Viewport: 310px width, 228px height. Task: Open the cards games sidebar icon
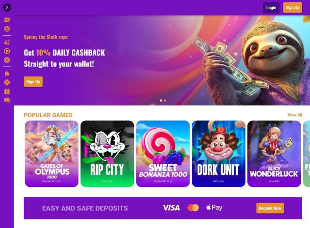7,20
